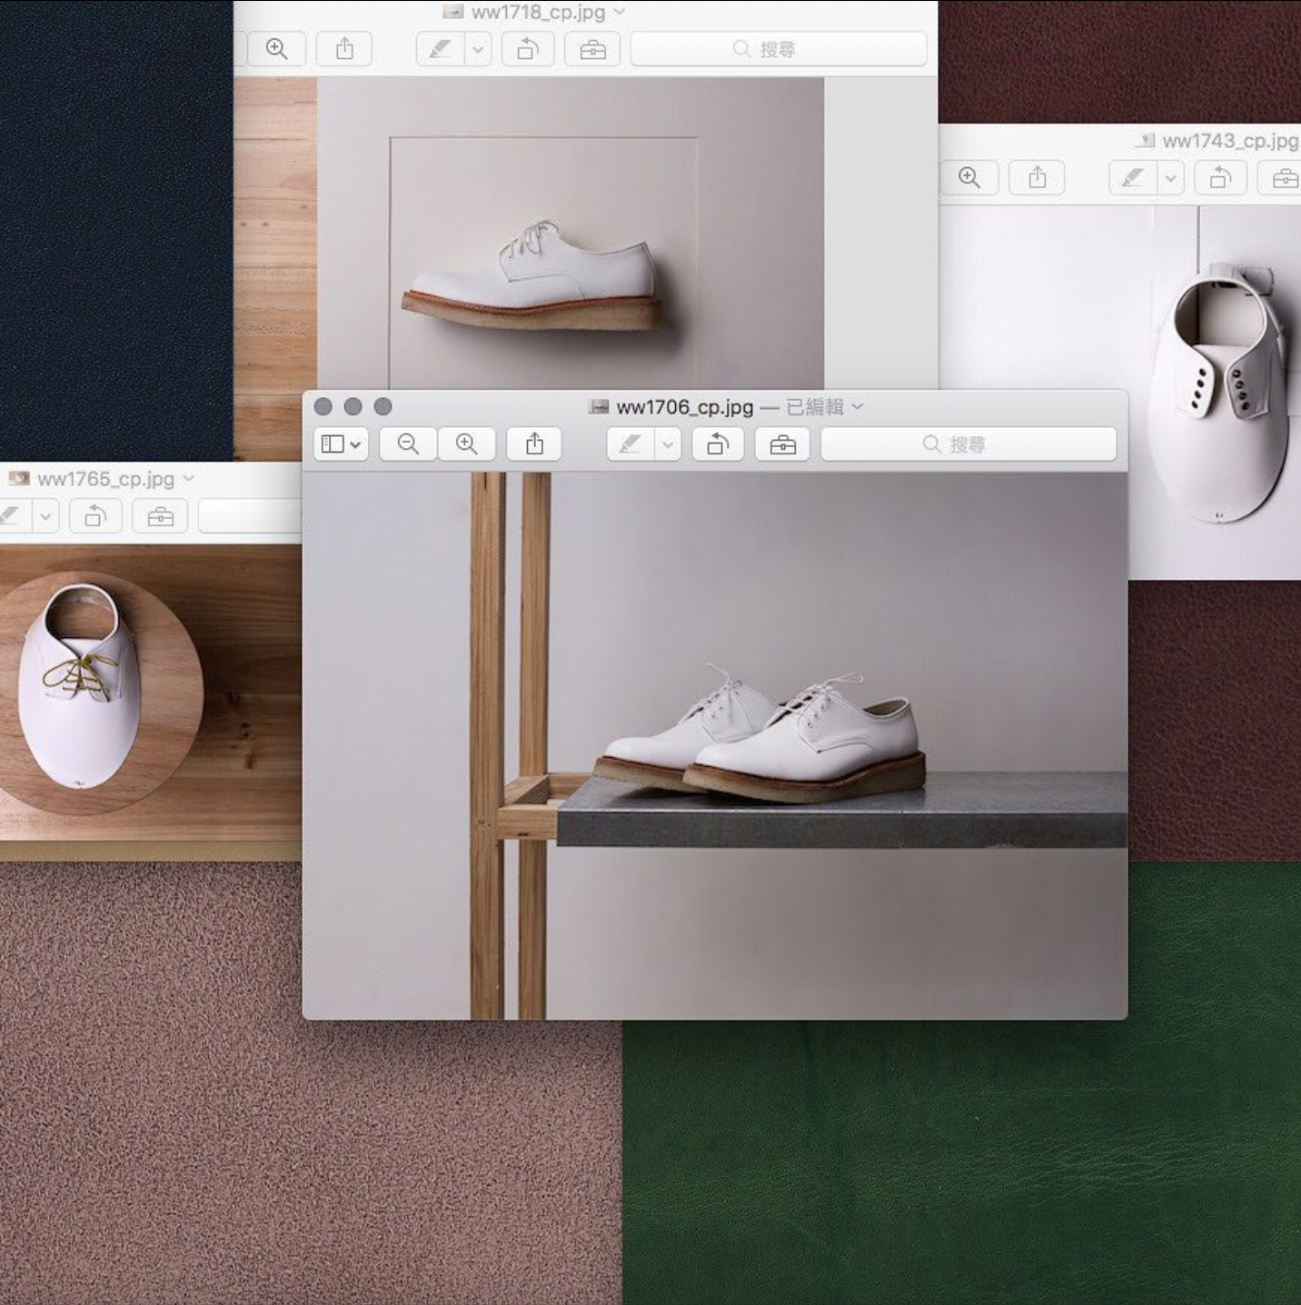
Task: Click the shoe photo in ww1718_cp.jpg window
Action: 571,234
